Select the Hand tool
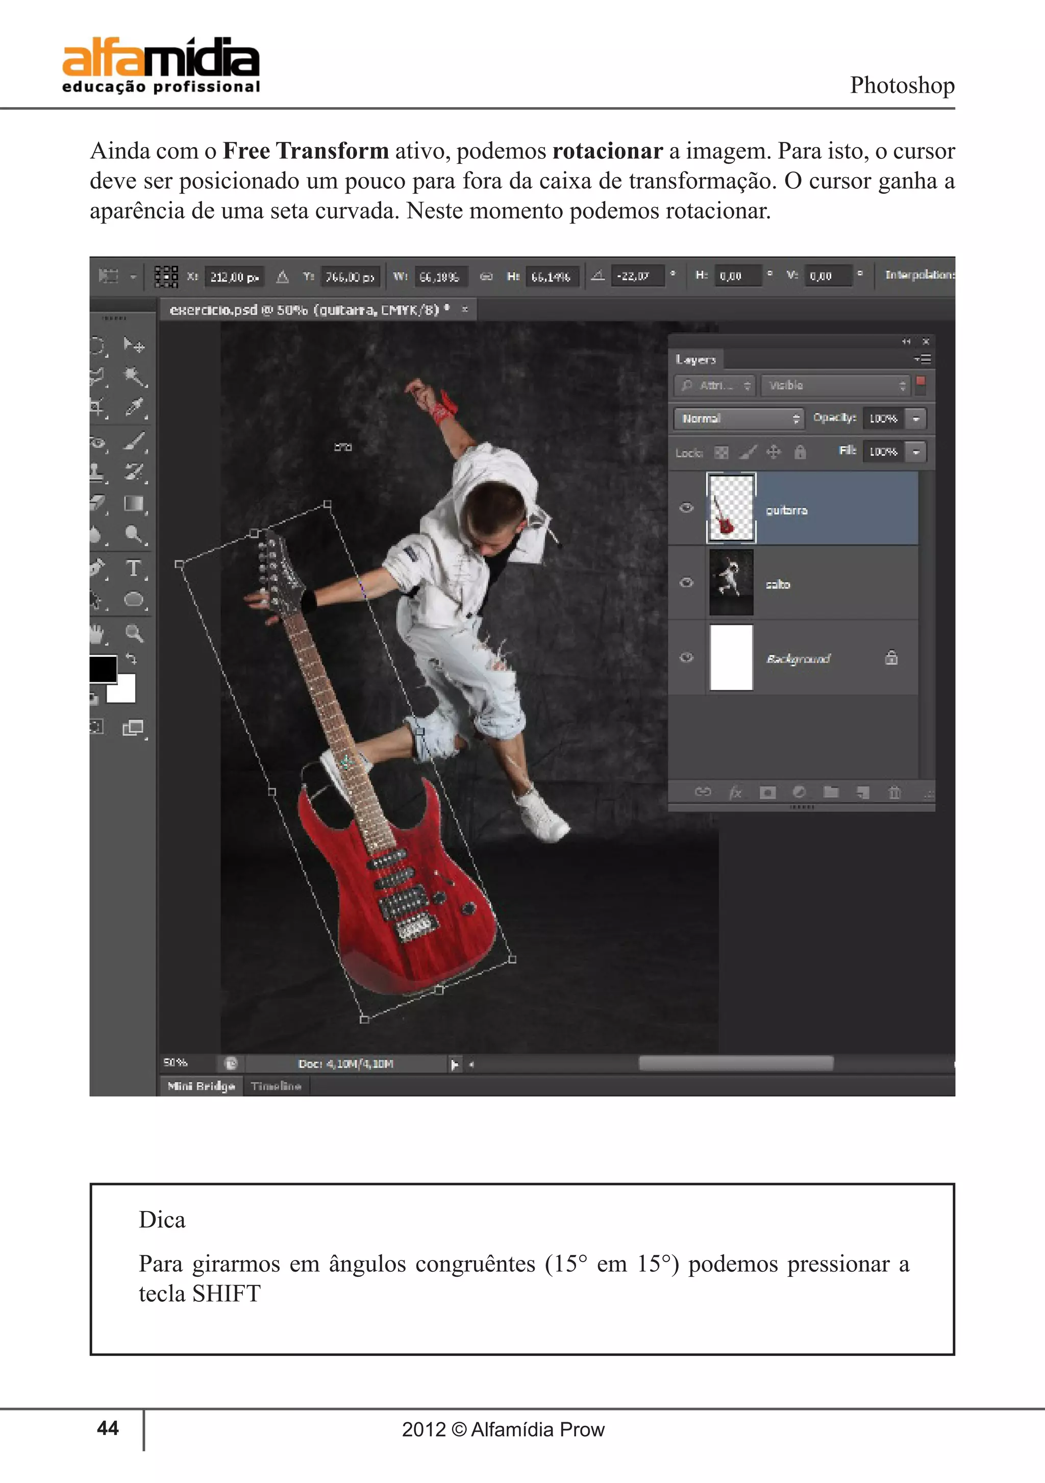This screenshot has width=1045, height=1483. pos(97,634)
